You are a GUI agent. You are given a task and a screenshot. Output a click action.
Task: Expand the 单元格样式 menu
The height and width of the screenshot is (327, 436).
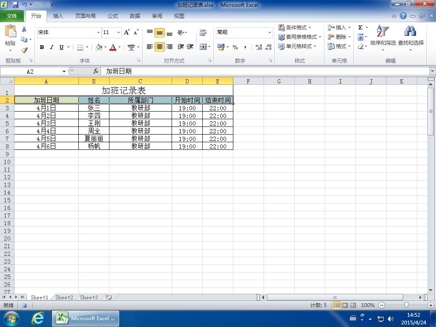pos(297,46)
